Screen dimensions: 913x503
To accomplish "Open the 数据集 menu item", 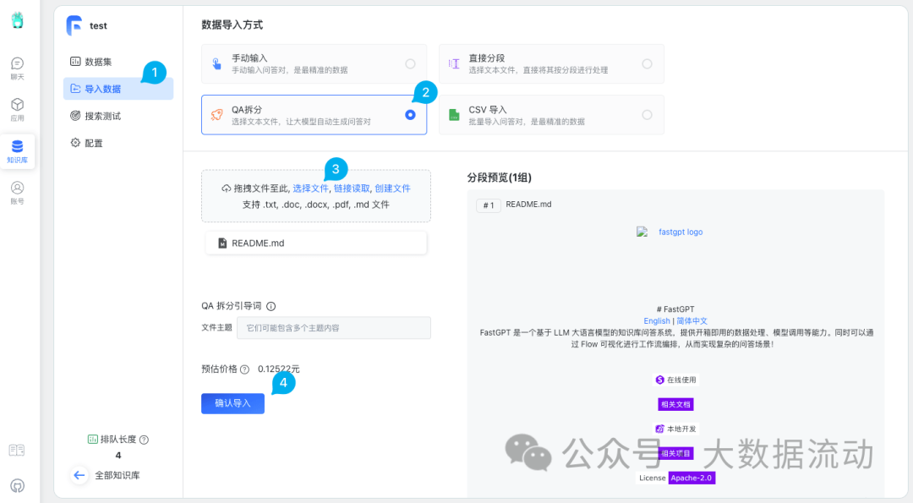I will [118, 62].
